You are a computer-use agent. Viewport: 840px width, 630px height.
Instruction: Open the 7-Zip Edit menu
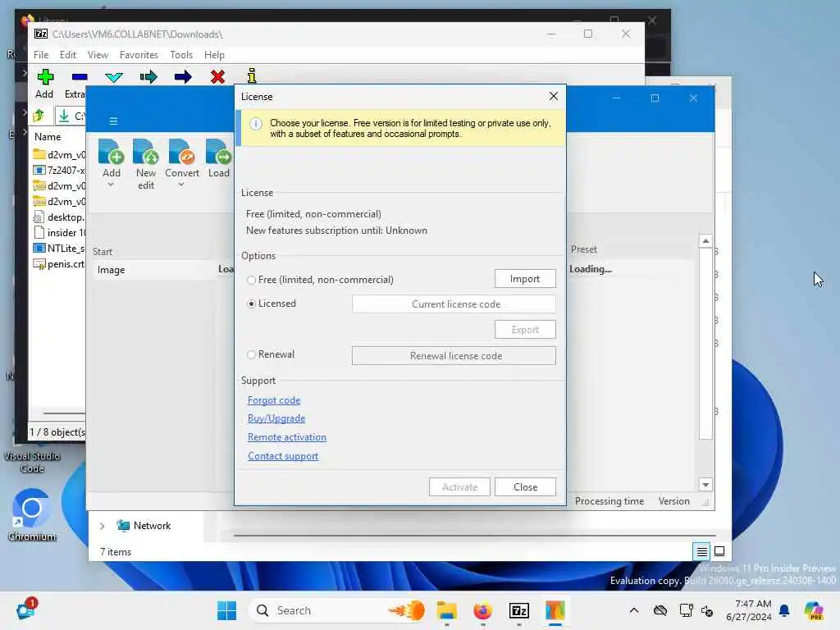coord(67,55)
